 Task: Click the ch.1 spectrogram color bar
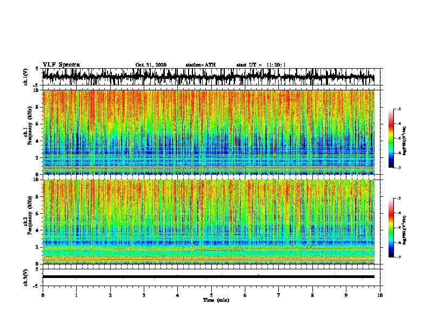391,138
